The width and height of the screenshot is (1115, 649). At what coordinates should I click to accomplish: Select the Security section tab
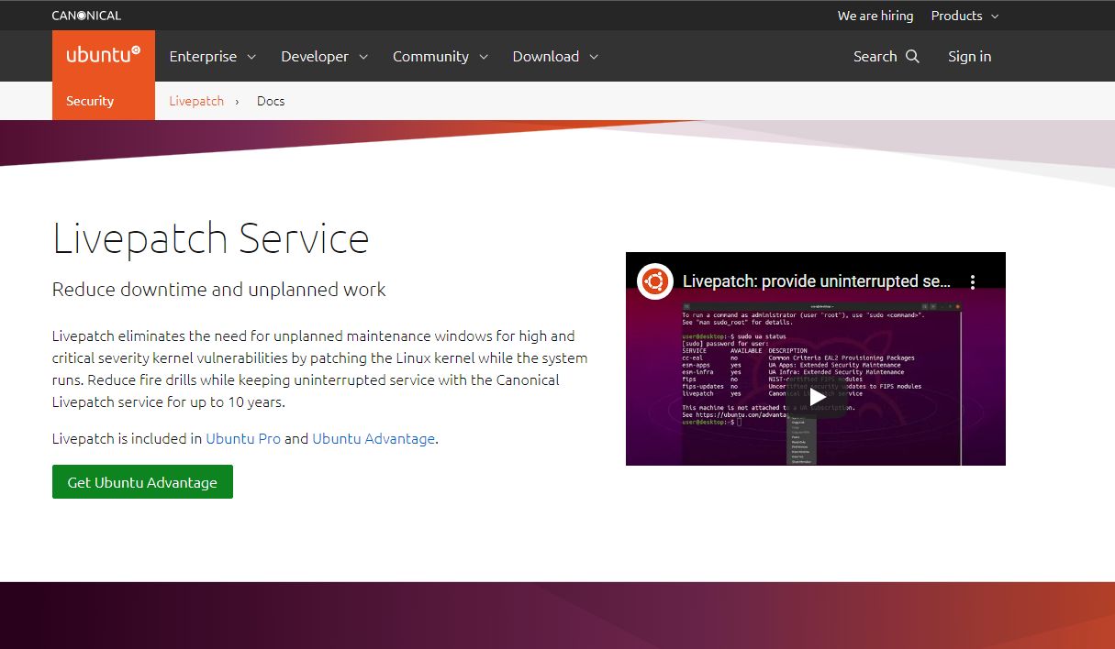click(90, 101)
